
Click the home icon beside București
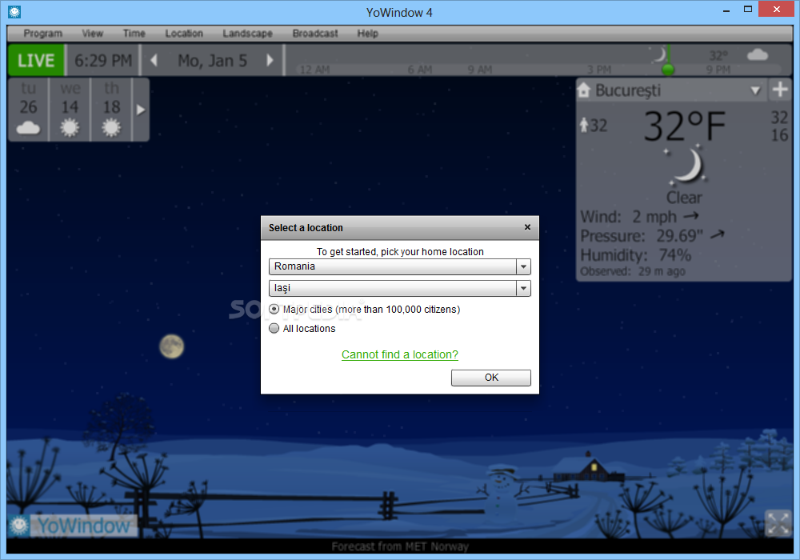pos(584,90)
